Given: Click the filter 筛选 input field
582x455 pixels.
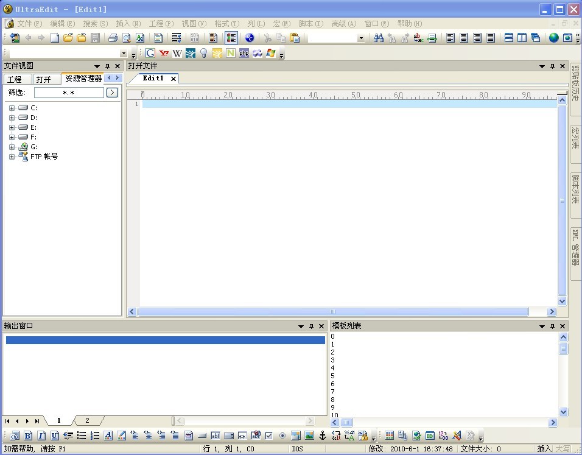Looking at the screenshot, I should [x=69, y=93].
